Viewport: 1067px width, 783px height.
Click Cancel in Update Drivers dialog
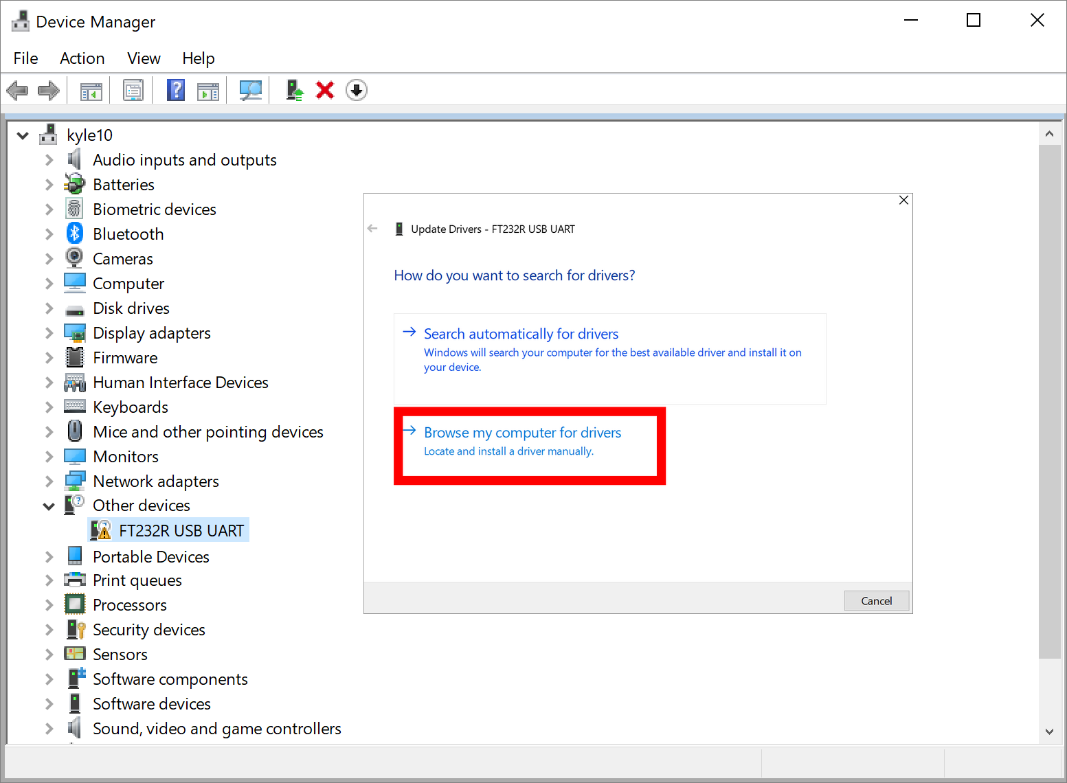[x=877, y=601]
